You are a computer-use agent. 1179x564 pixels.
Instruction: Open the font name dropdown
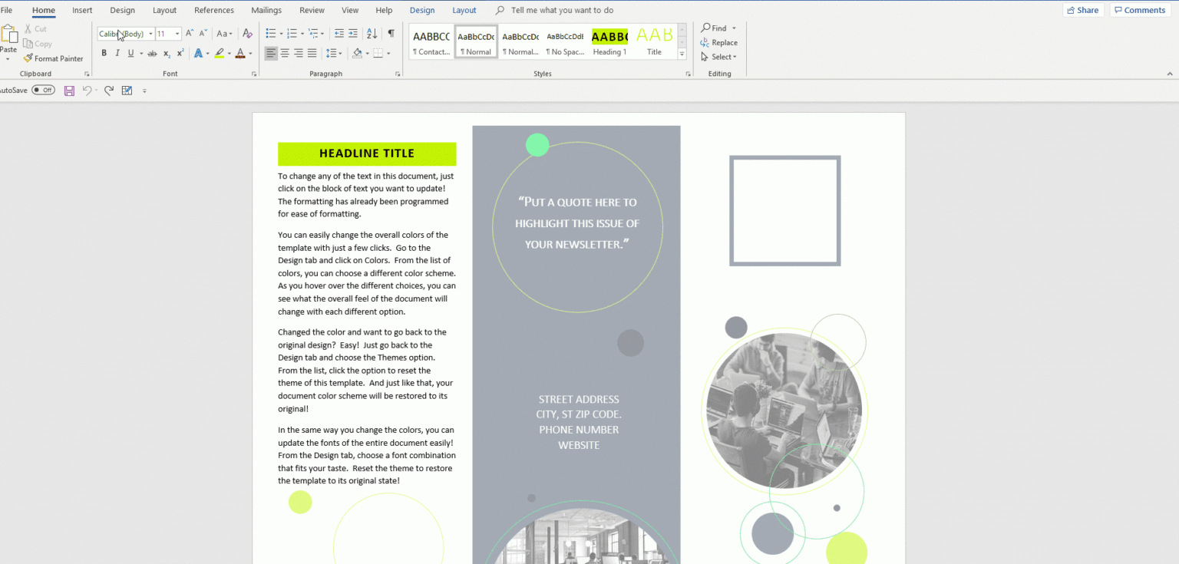point(151,34)
